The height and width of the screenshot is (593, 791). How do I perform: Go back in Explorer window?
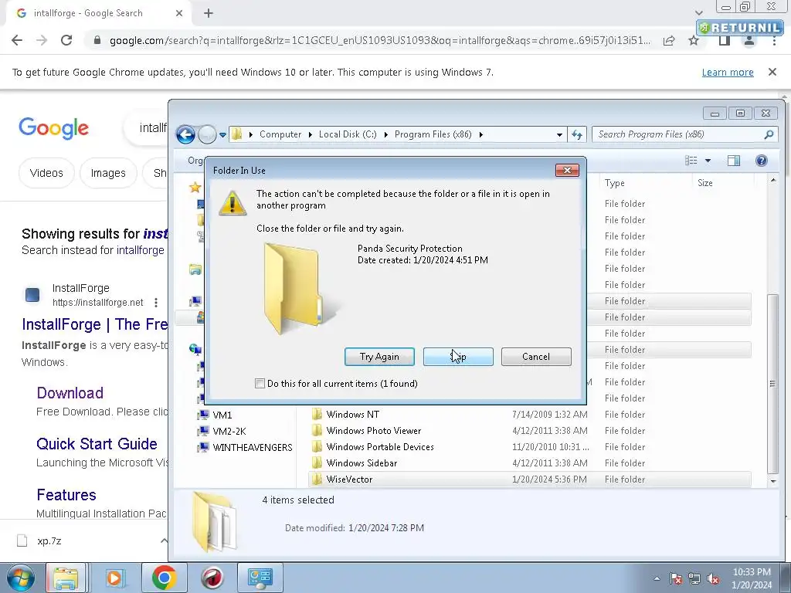[x=185, y=134]
